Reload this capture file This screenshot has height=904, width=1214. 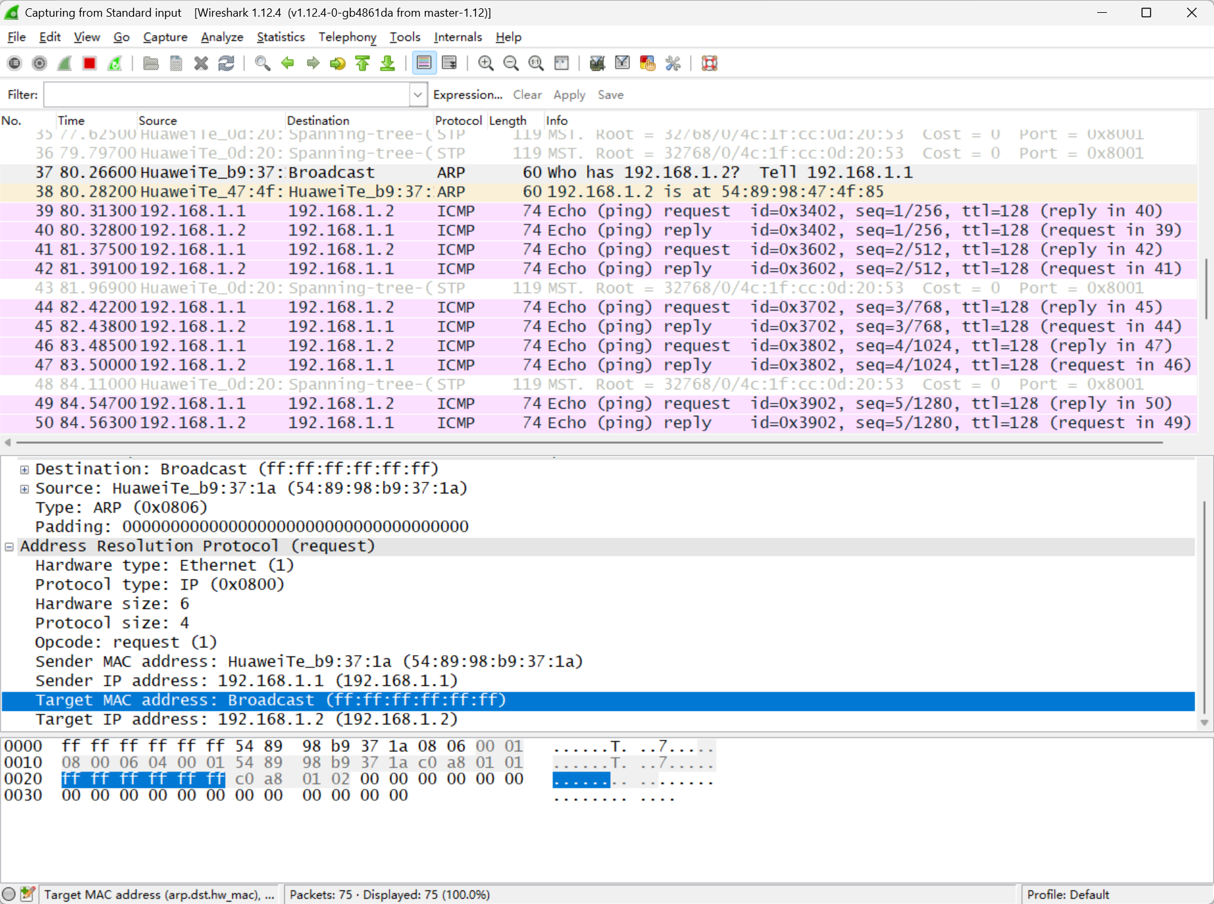click(x=226, y=63)
